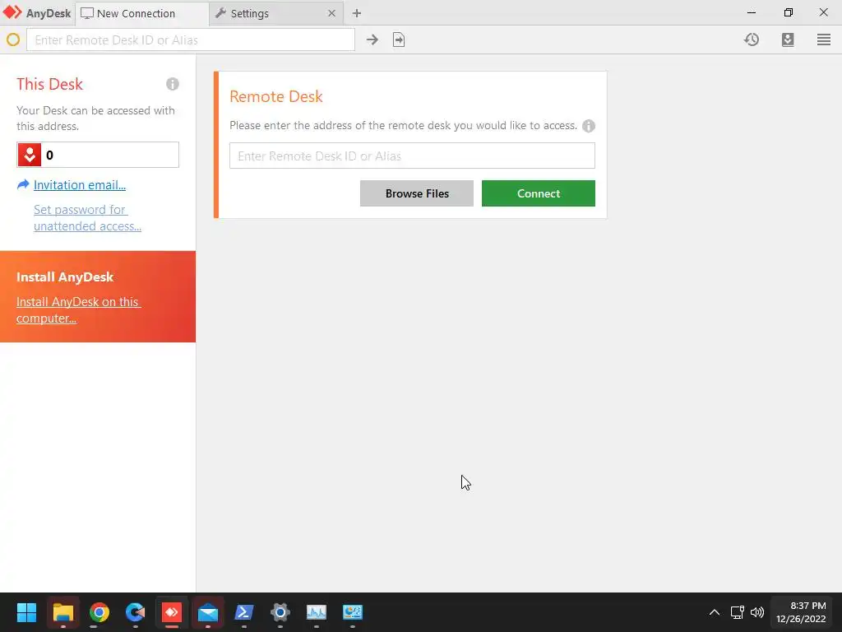The height and width of the screenshot is (632, 842).
Task: Select This Desk address field showing 0
Action: click(x=98, y=155)
